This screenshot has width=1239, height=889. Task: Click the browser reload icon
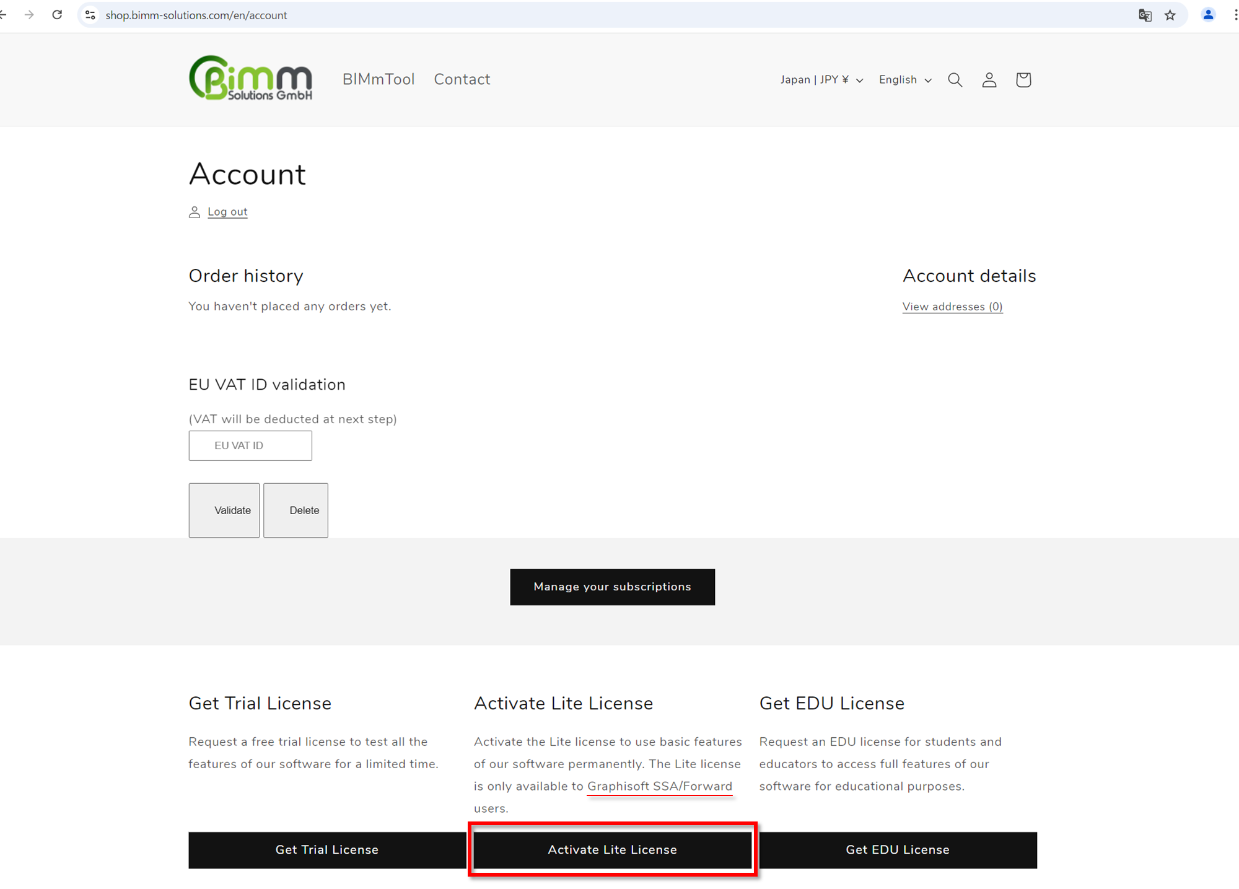tap(57, 15)
